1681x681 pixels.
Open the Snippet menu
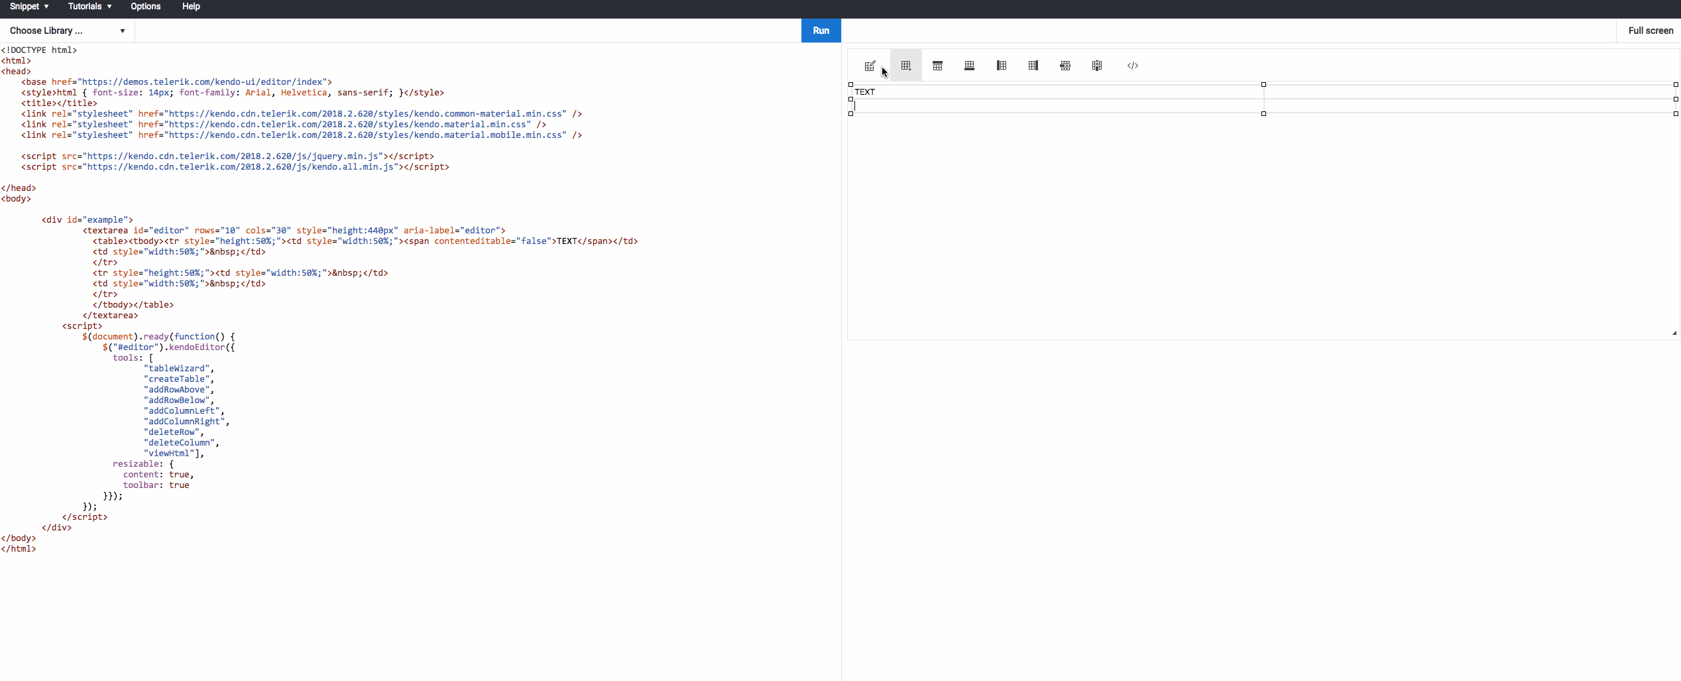29,7
